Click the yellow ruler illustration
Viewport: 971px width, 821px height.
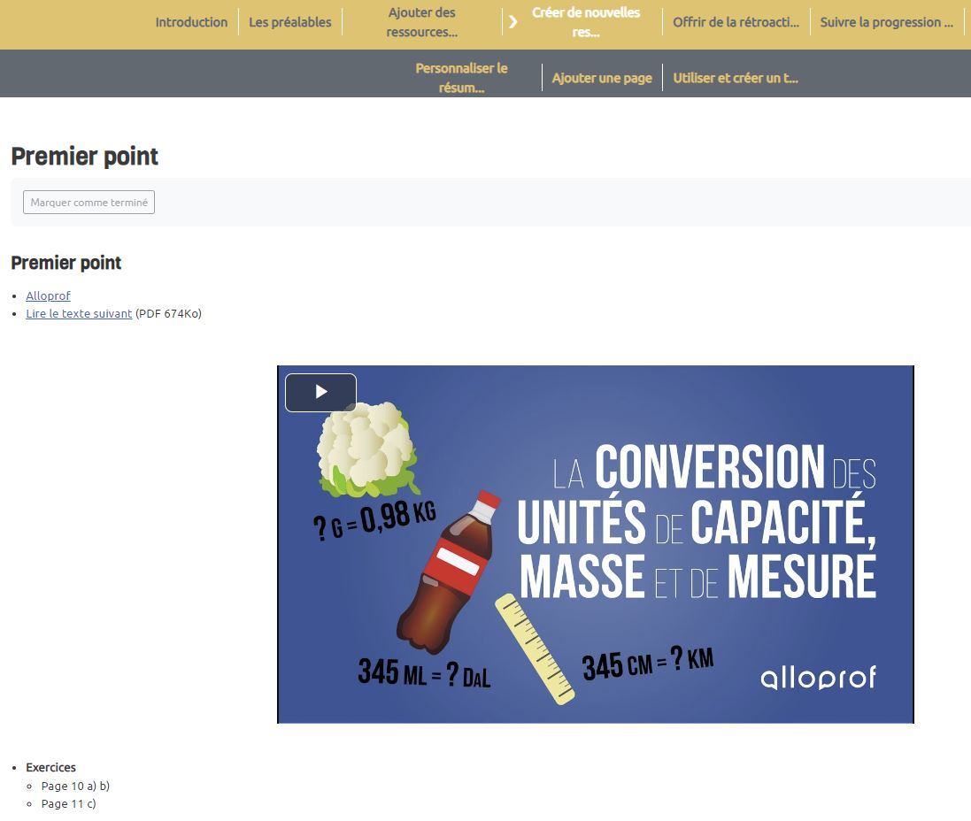(x=535, y=648)
